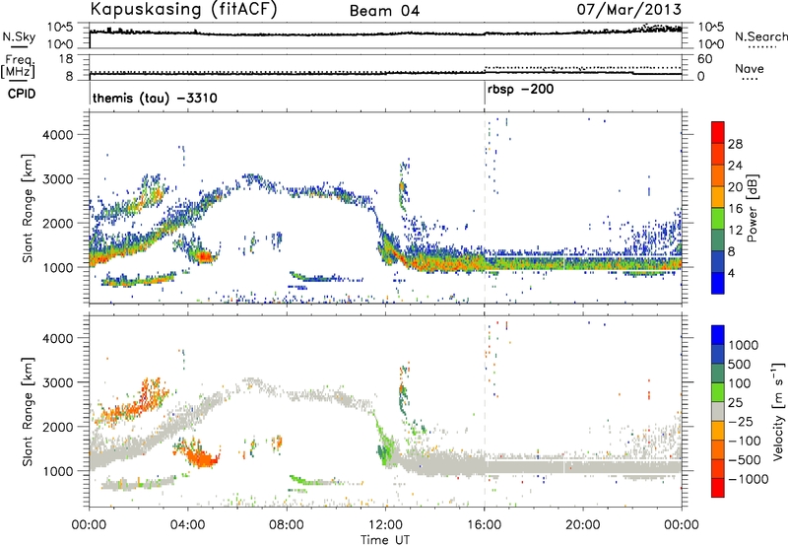
Task: Click the "Slant Range [km]" label of power panel
Action: [x=28, y=208]
